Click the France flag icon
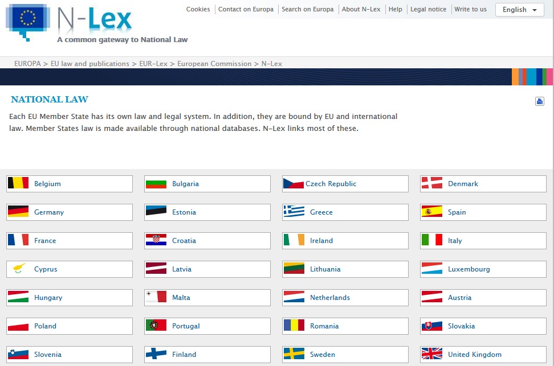This screenshot has height=366, width=554. pos(18,240)
